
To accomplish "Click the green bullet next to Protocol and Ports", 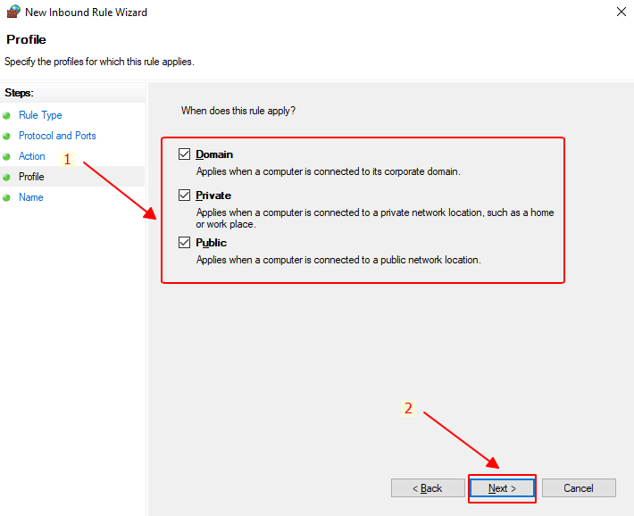I will click(x=6, y=137).
